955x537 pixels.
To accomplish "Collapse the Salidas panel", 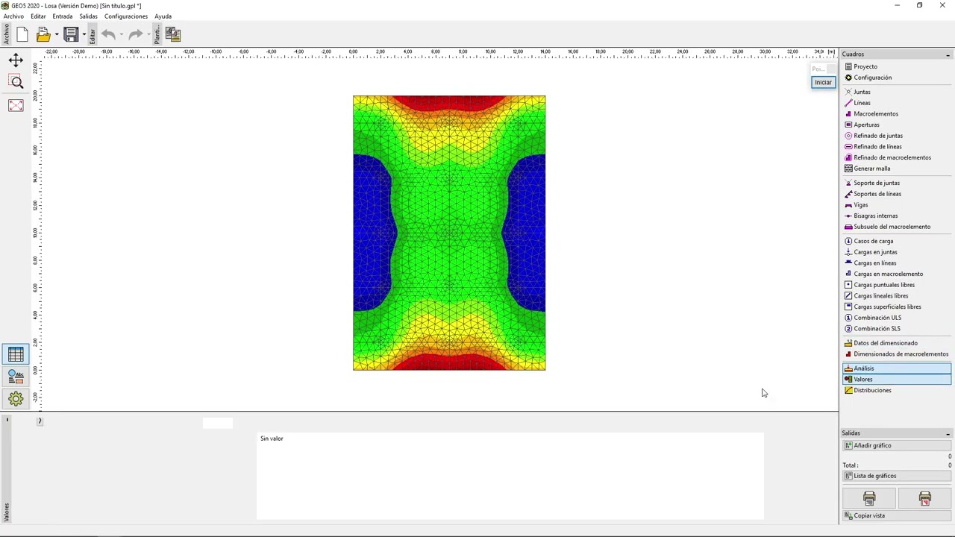I will pyautogui.click(x=948, y=433).
